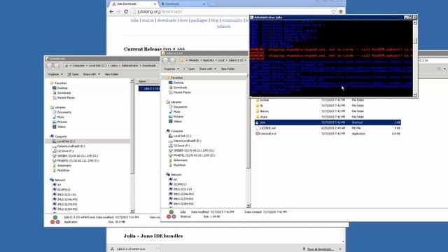Viewport: 448px width, 252px height.
Task: Open Pluckthun in the Julia-0.3.10 window sidebar
Action: [x=179, y=165]
